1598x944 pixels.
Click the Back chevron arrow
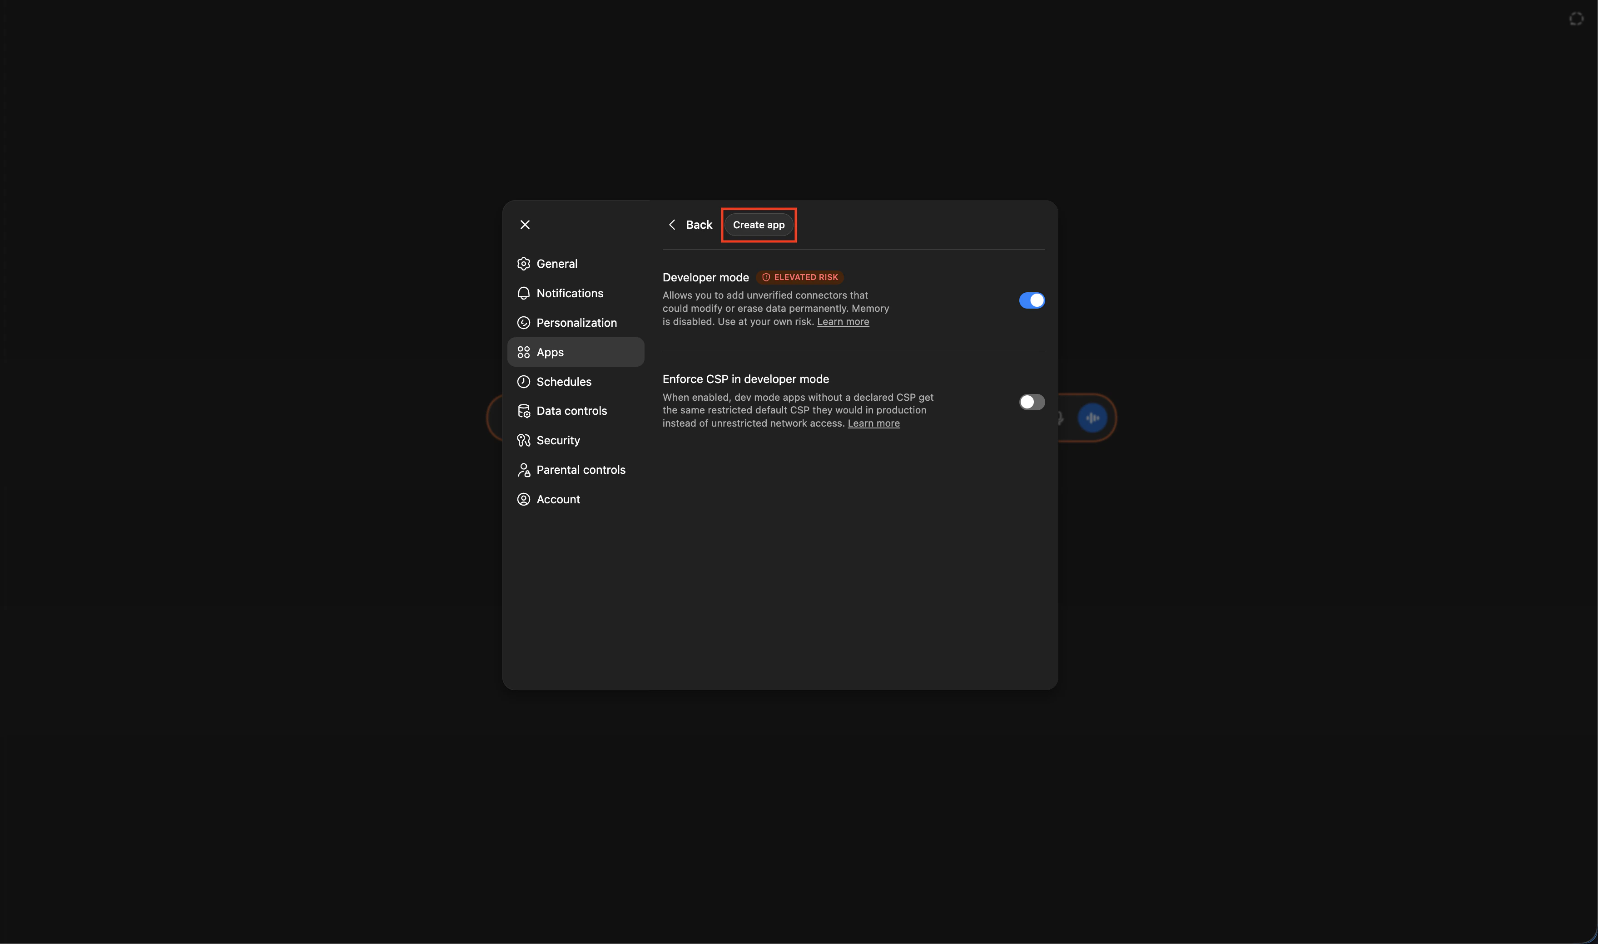(x=672, y=225)
